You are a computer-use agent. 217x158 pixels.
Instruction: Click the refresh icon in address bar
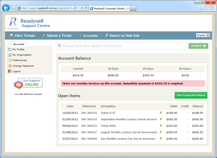82,8
